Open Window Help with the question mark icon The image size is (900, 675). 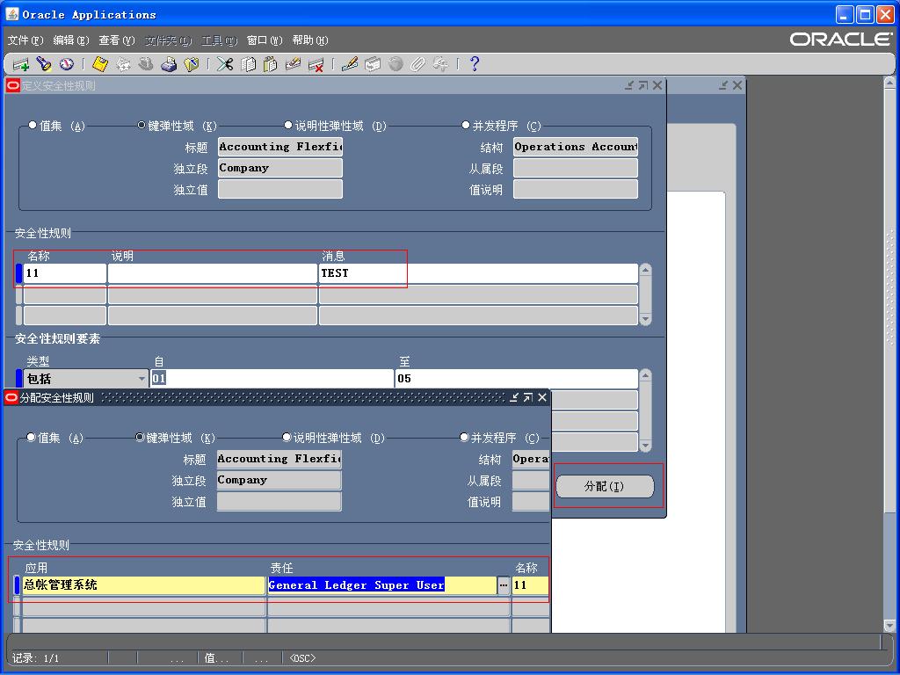coord(474,64)
